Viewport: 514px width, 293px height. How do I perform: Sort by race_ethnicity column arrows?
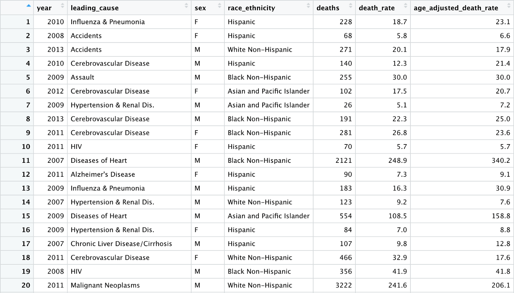click(308, 6)
